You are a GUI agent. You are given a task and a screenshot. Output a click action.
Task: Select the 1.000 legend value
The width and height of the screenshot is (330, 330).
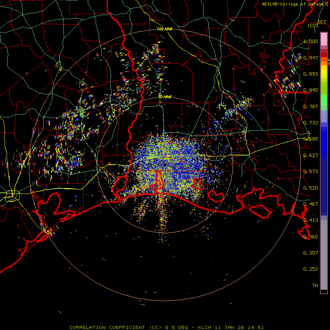click(311, 41)
